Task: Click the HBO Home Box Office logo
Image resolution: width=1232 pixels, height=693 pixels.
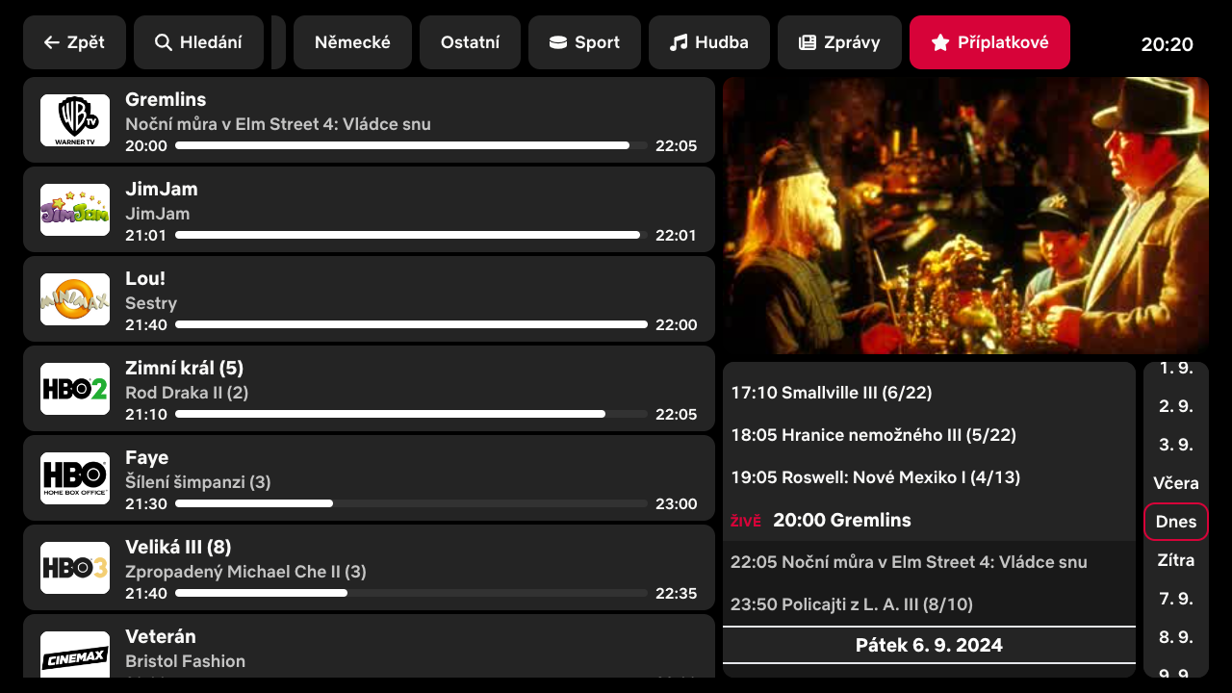Action: click(x=75, y=478)
